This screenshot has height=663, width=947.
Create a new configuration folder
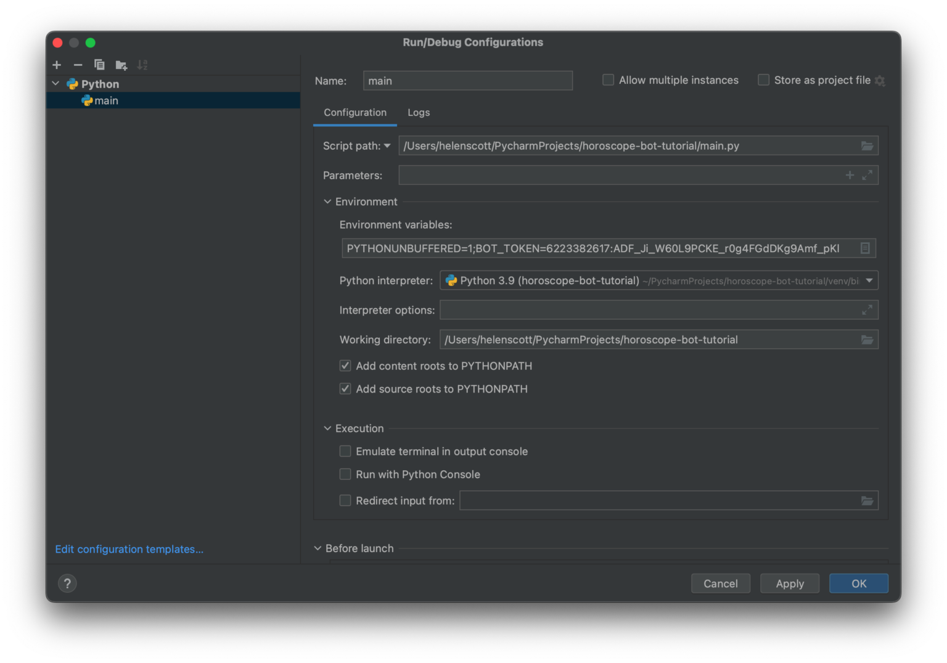121,65
